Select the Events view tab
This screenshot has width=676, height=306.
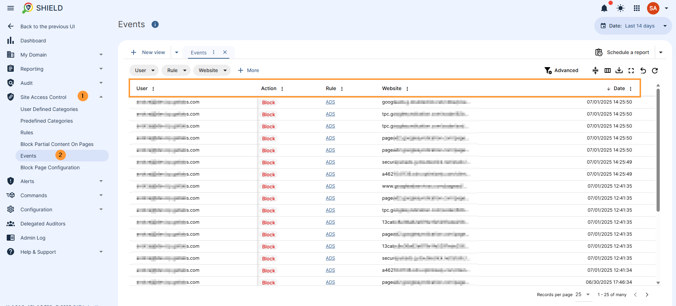pos(199,53)
